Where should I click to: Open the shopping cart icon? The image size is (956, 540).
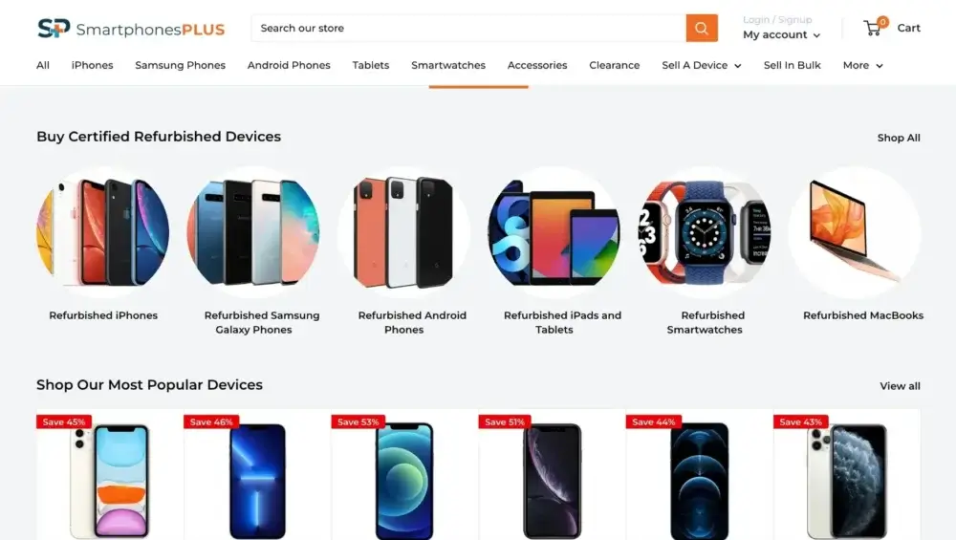875,27
